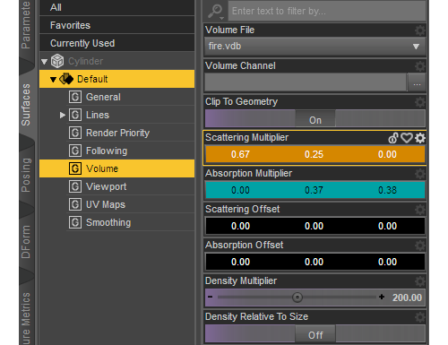This screenshot has width=448, height=345.
Task: Select the Default surface row label
Action: pyautogui.click(x=92, y=79)
